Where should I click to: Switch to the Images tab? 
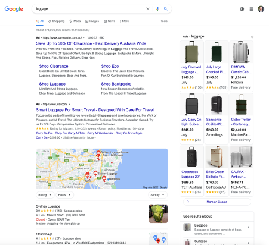[92, 21]
